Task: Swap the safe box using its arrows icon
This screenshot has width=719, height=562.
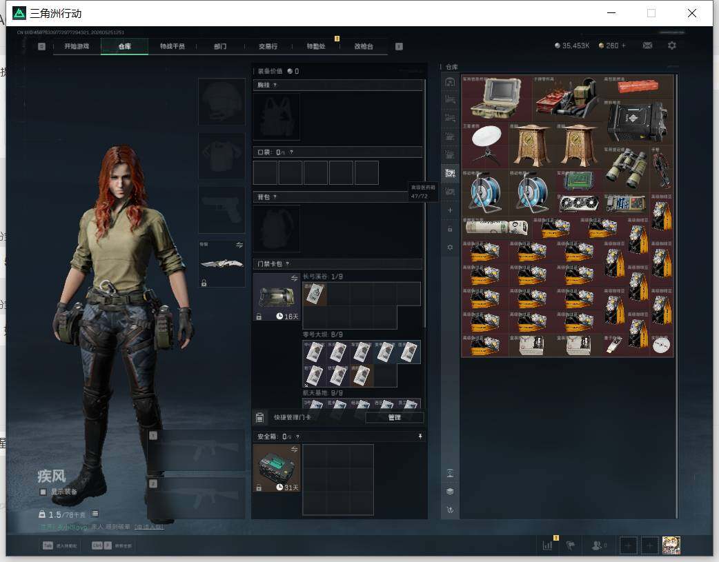Action: [295, 449]
